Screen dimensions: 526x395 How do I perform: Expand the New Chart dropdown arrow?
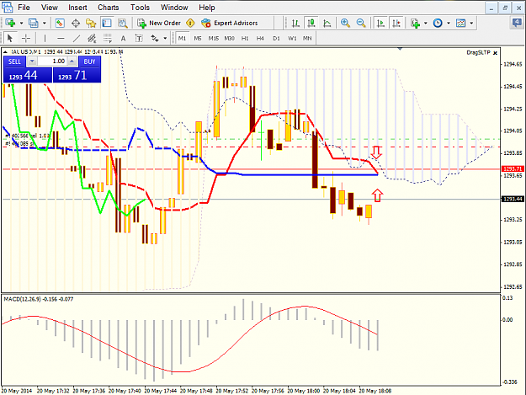tap(22, 23)
